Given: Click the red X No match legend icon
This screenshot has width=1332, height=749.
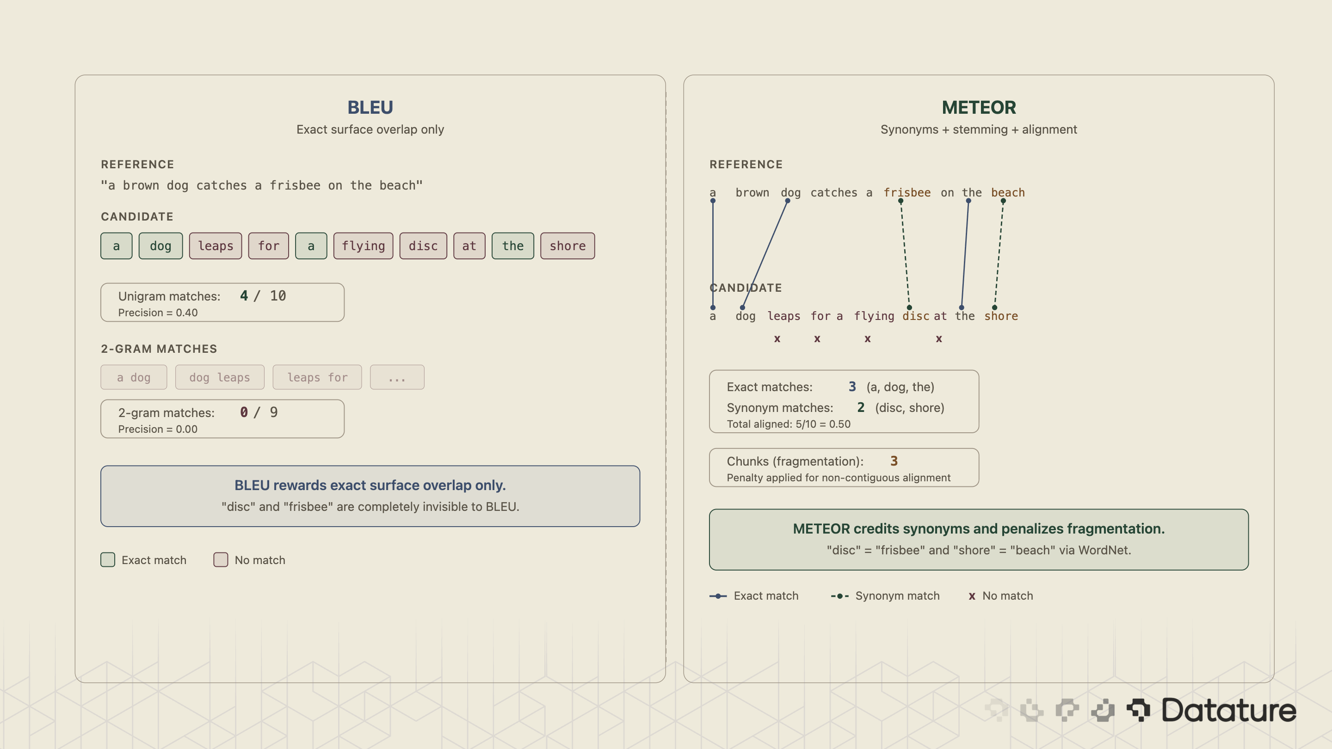Looking at the screenshot, I should (x=972, y=596).
